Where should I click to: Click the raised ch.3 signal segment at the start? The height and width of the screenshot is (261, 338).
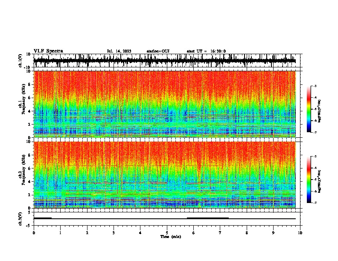pyautogui.click(x=43, y=218)
